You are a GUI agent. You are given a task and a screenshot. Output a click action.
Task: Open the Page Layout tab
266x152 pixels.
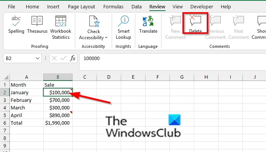[x=81, y=7]
